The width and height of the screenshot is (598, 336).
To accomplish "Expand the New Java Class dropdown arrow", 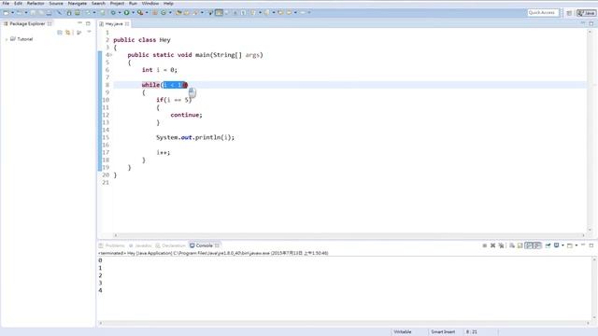I will 170,12.
